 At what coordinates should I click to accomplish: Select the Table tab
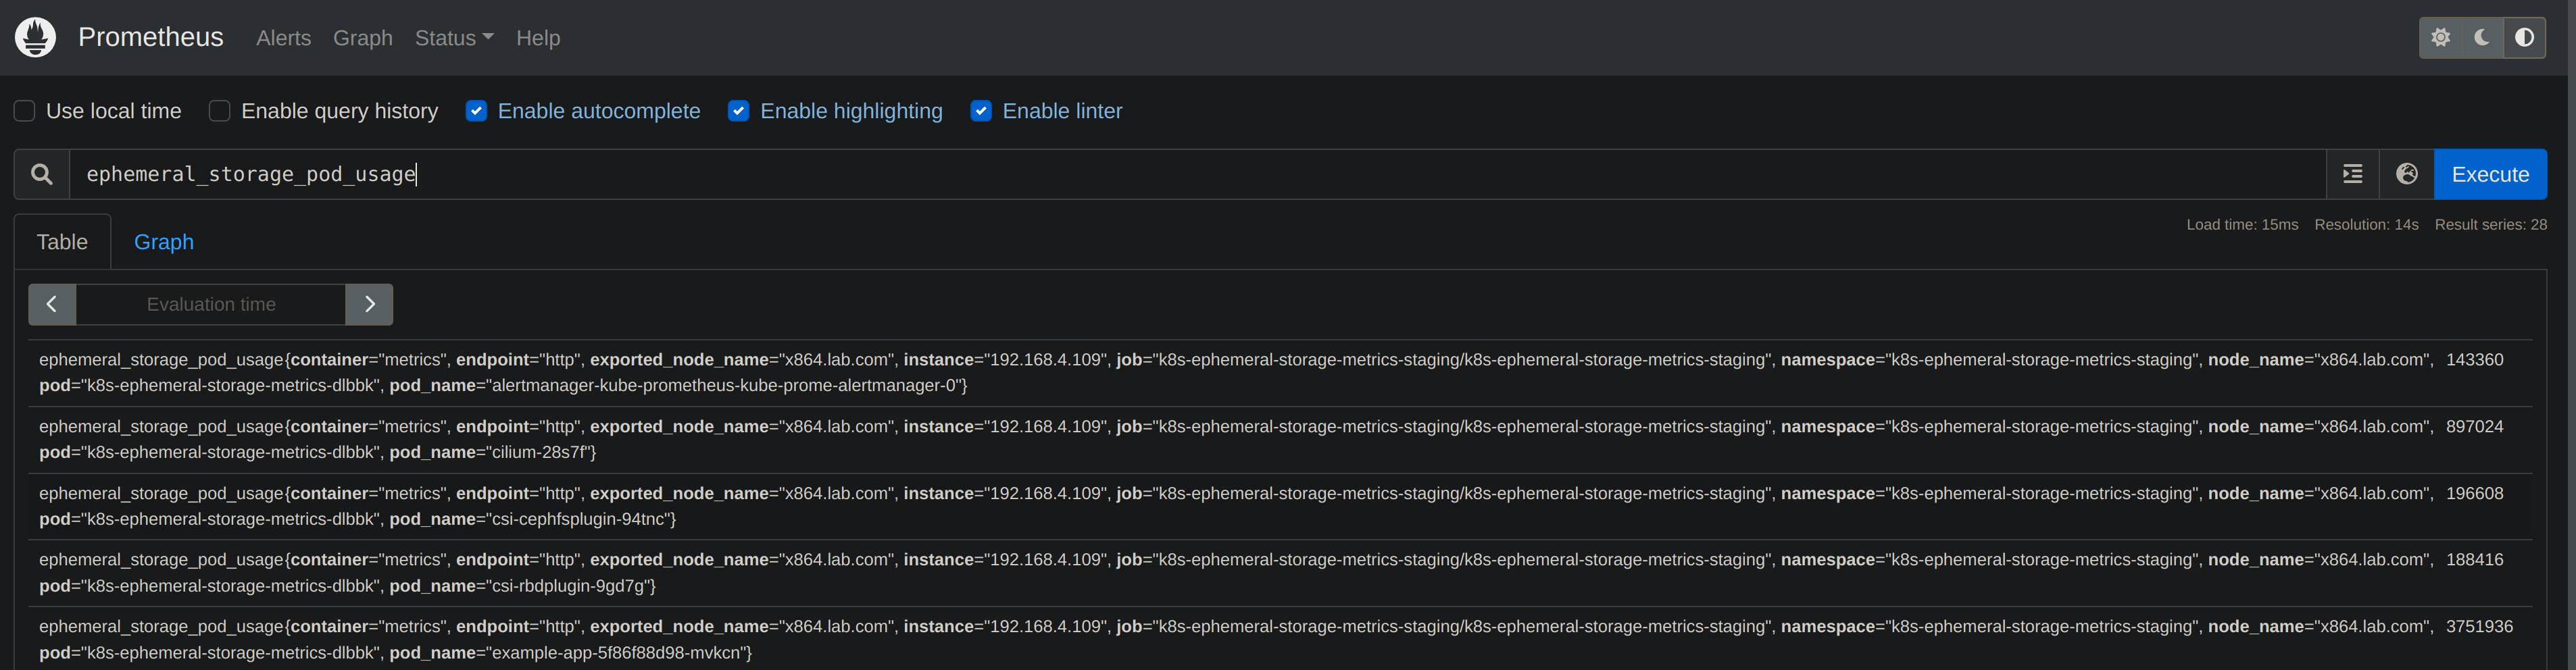62,242
